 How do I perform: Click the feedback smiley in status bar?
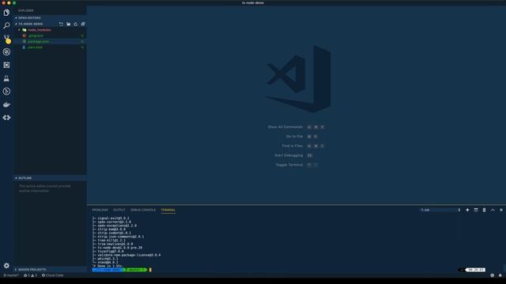coord(492,275)
